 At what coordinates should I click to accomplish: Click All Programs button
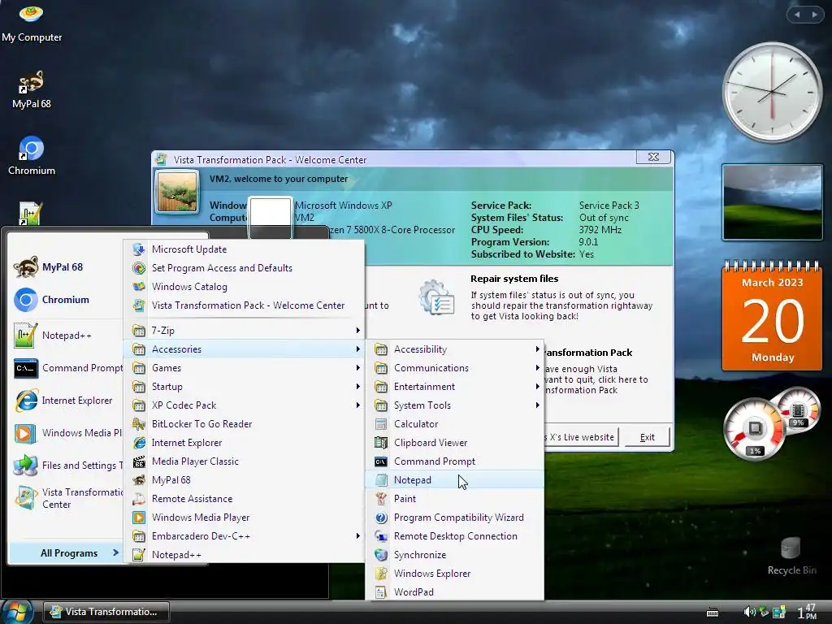pyautogui.click(x=68, y=552)
